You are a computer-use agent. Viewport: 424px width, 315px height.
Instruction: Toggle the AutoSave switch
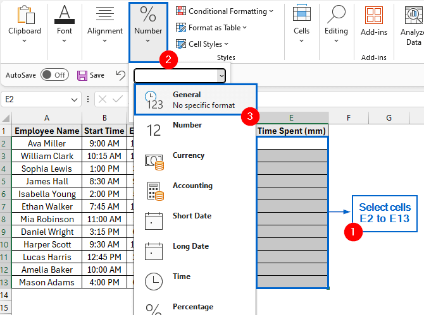[54, 74]
